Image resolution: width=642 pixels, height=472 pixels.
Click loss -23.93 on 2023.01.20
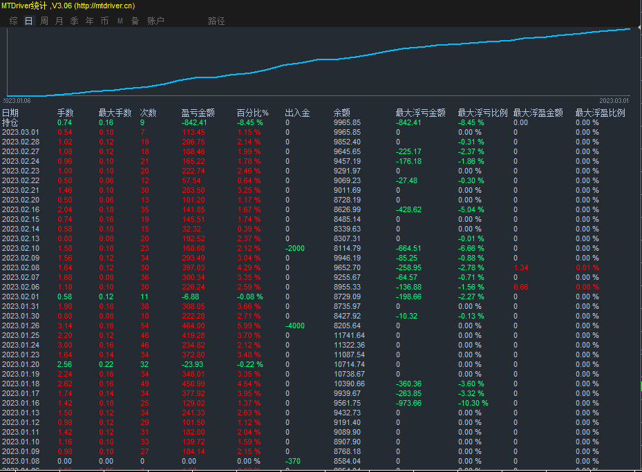tap(192, 365)
